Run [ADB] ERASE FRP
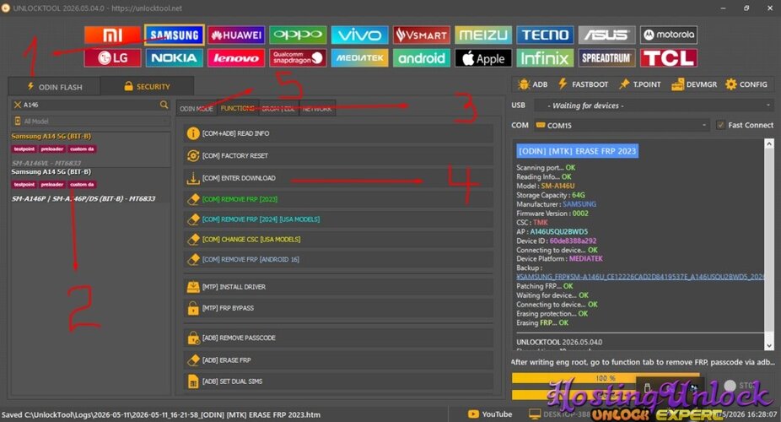The image size is (781, 422). pos(339,360)
